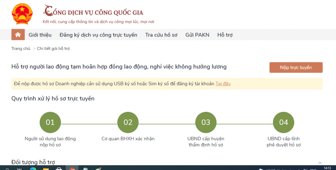336x170 pixels.
Task: Click the text Người sử dụng lao động nộp hồ sơ
Action: point(50,142)
